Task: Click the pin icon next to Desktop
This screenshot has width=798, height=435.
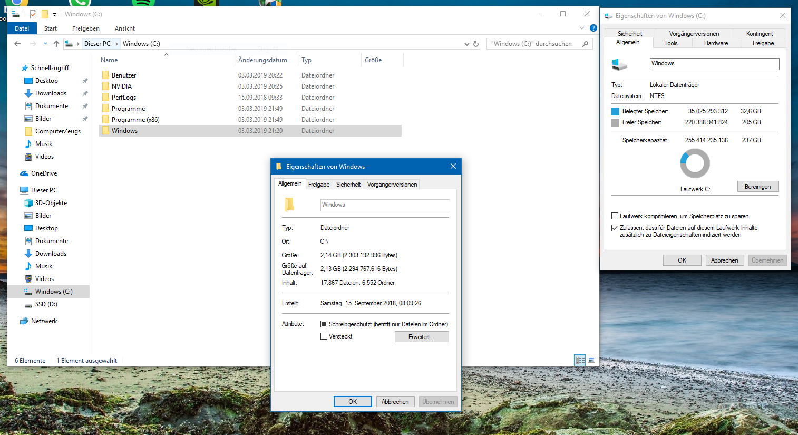Action: [85, 81]
